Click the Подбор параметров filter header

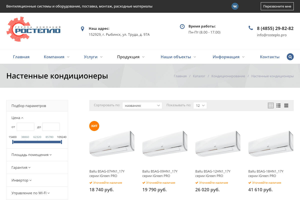37,106
